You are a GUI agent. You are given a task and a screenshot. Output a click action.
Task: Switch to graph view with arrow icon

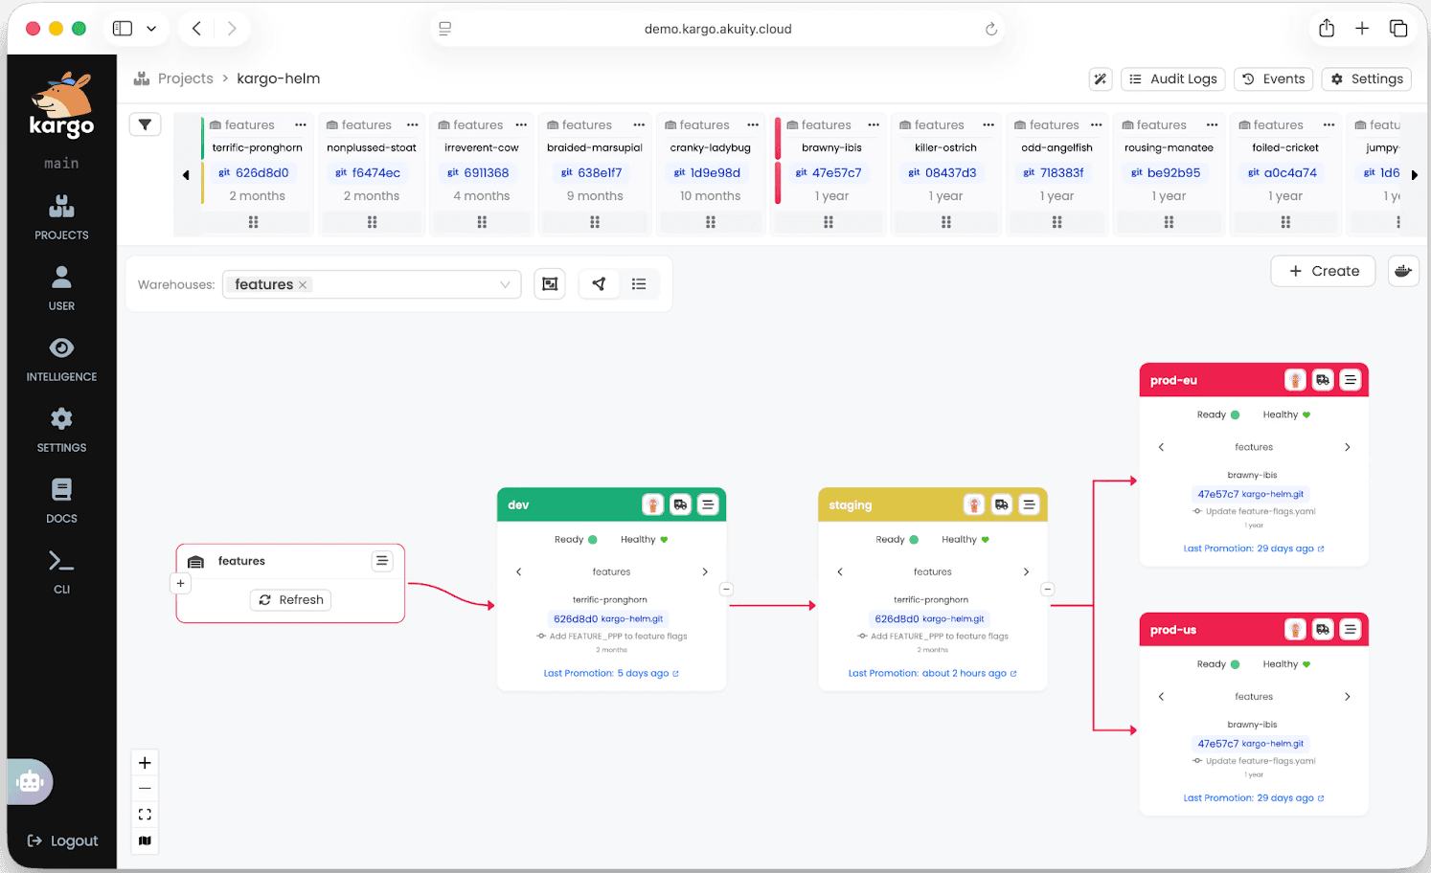click(599, 284)
